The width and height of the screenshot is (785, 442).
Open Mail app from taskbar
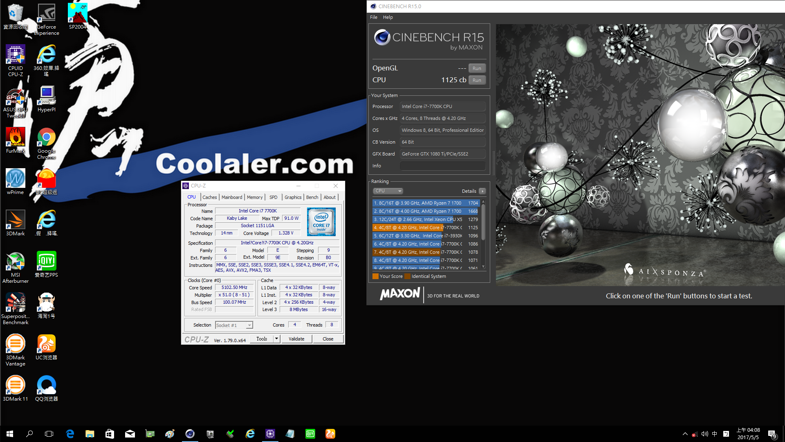[130, 434]
